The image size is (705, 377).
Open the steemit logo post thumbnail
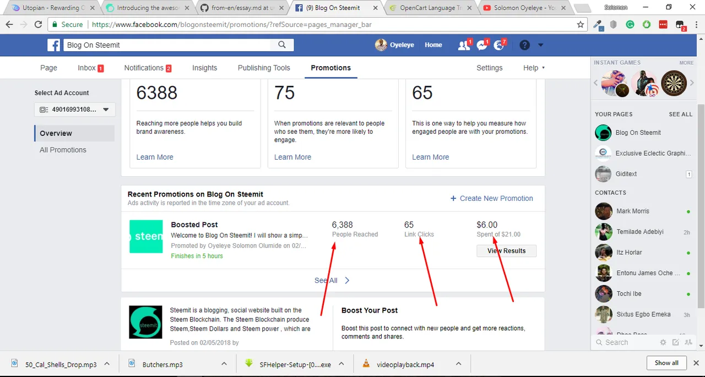click(x=145, y=322)
